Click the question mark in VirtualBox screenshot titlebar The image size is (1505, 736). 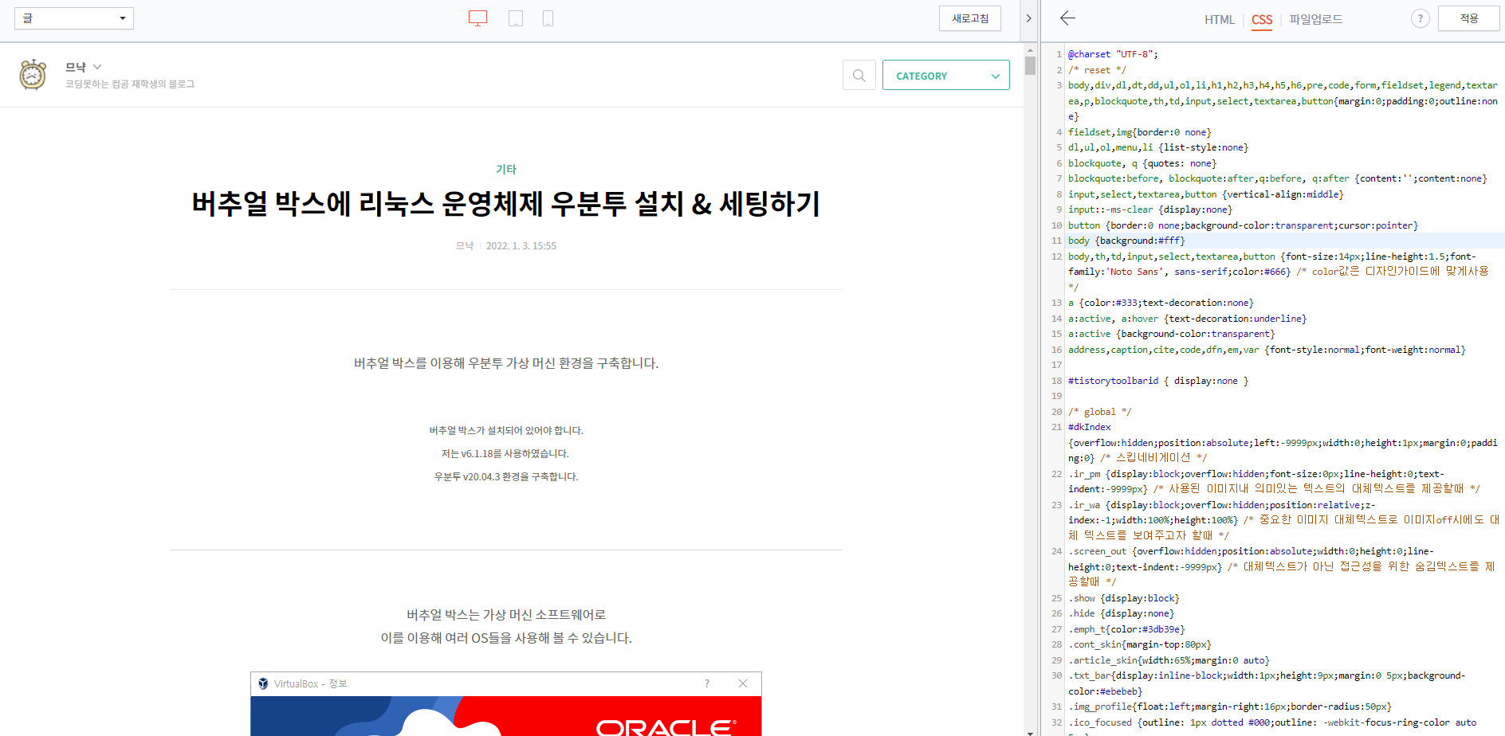coord(707,683)
